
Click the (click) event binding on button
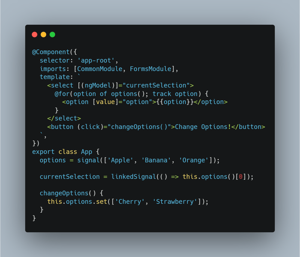(x=90, y=127)
